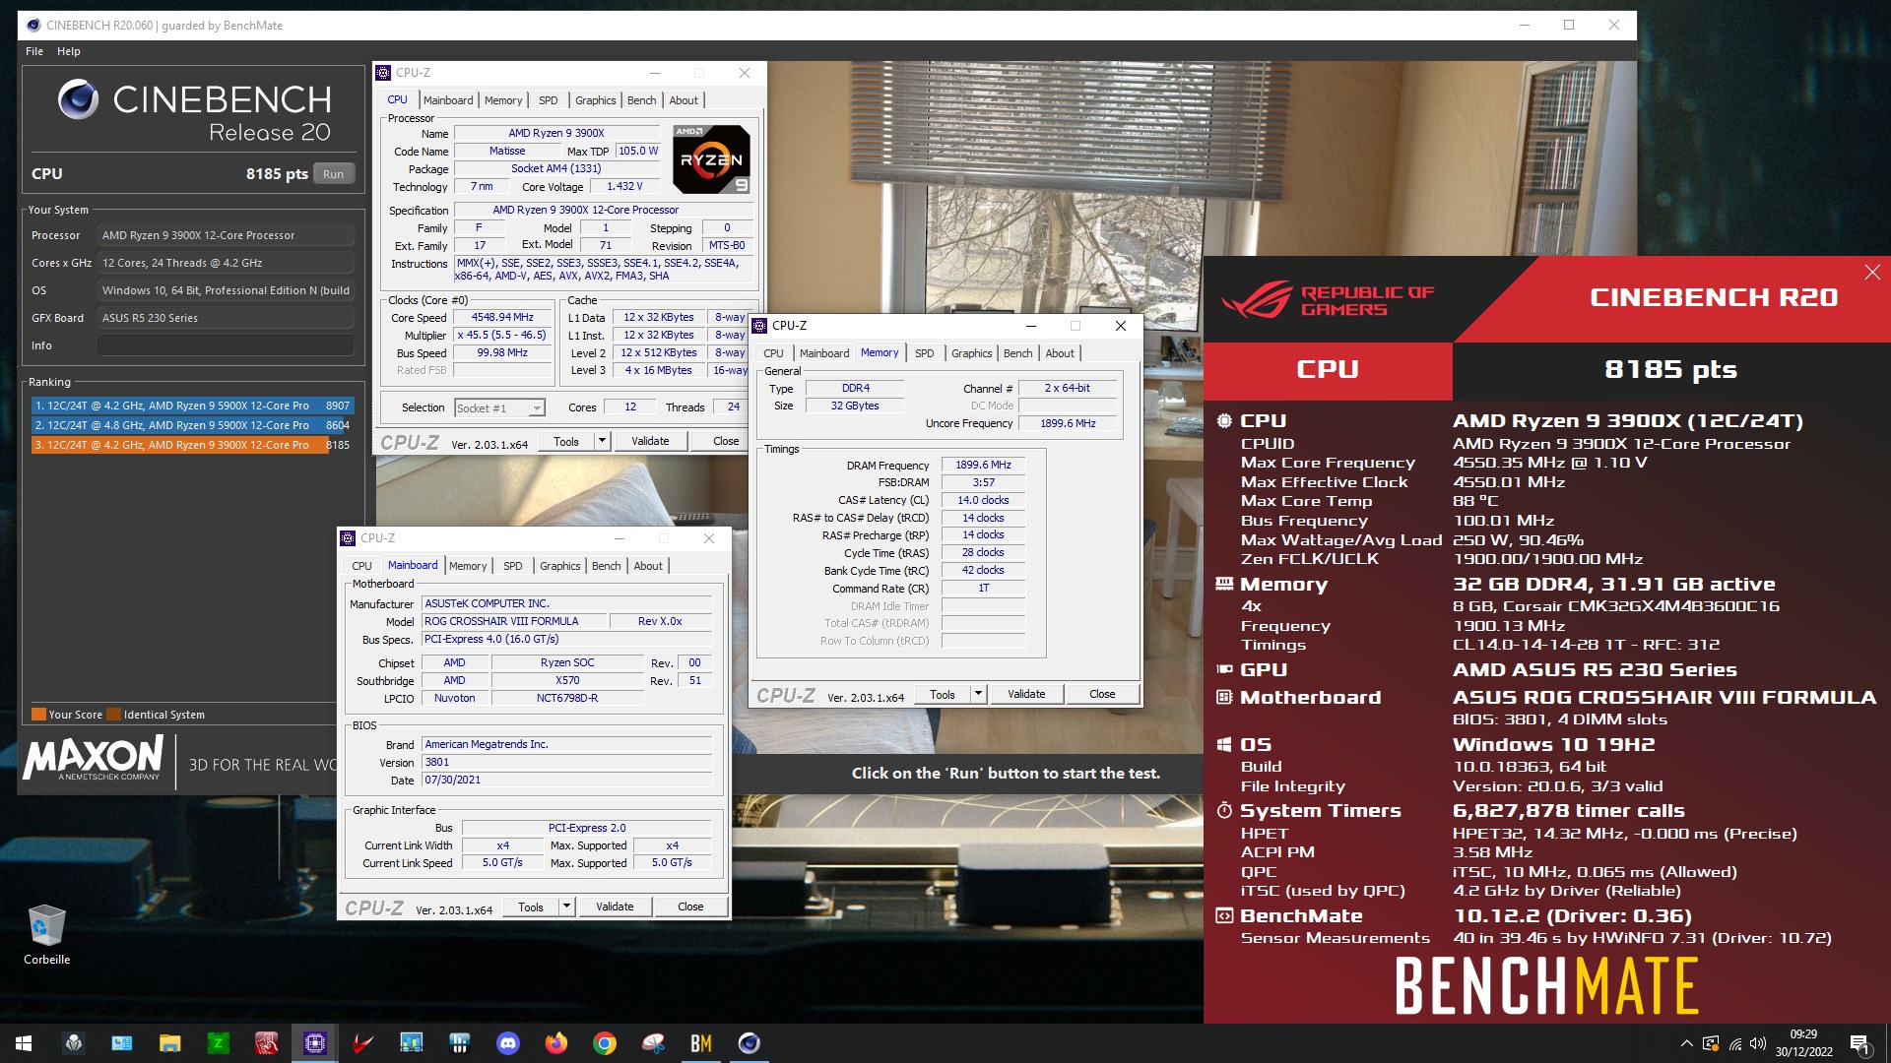Open BenchMate BM icon in taskbar

[701, 1043]
